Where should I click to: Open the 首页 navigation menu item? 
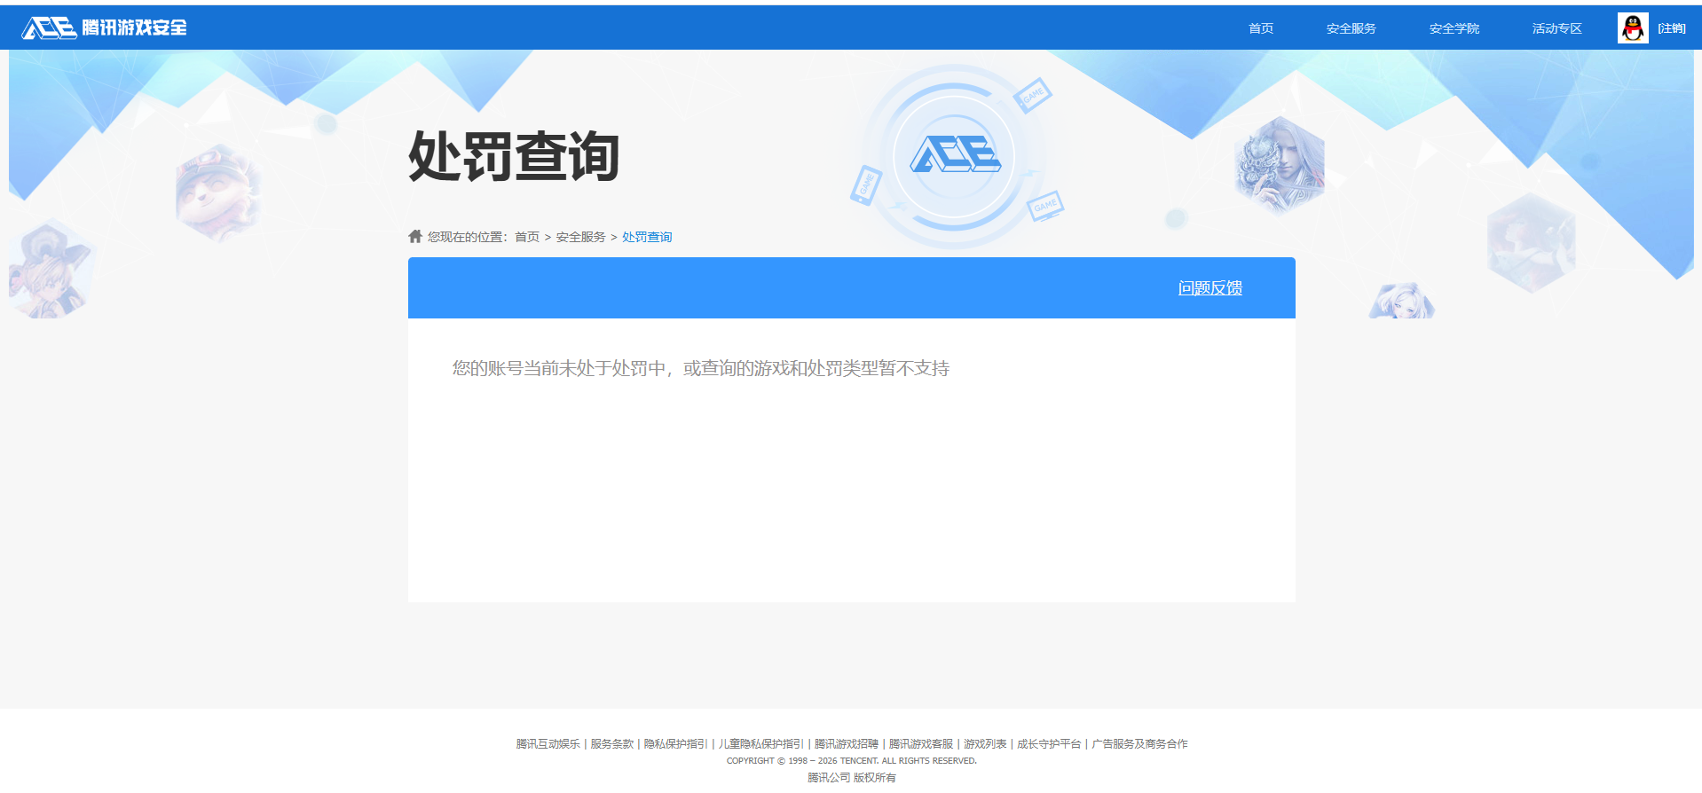coord(1261,28)
